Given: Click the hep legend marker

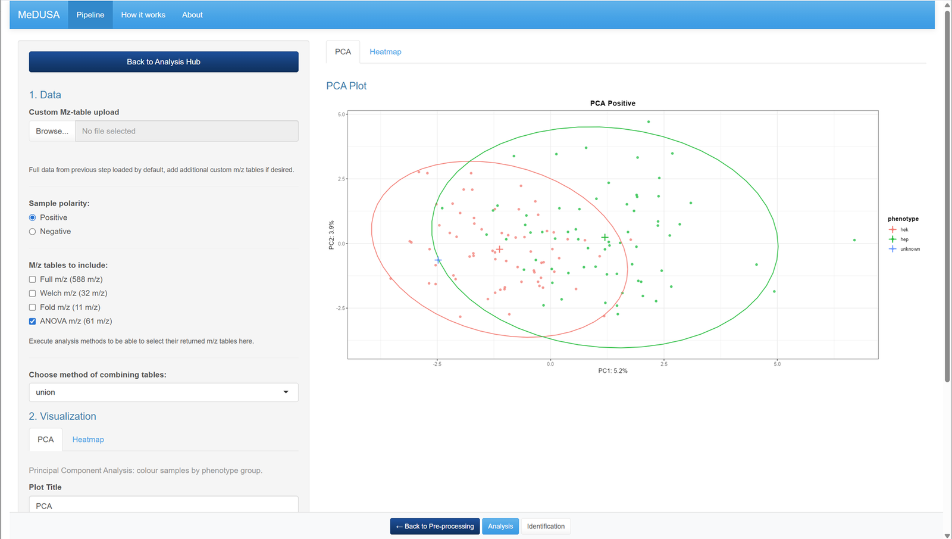Looking at the screenshot, I should [892, 239].
